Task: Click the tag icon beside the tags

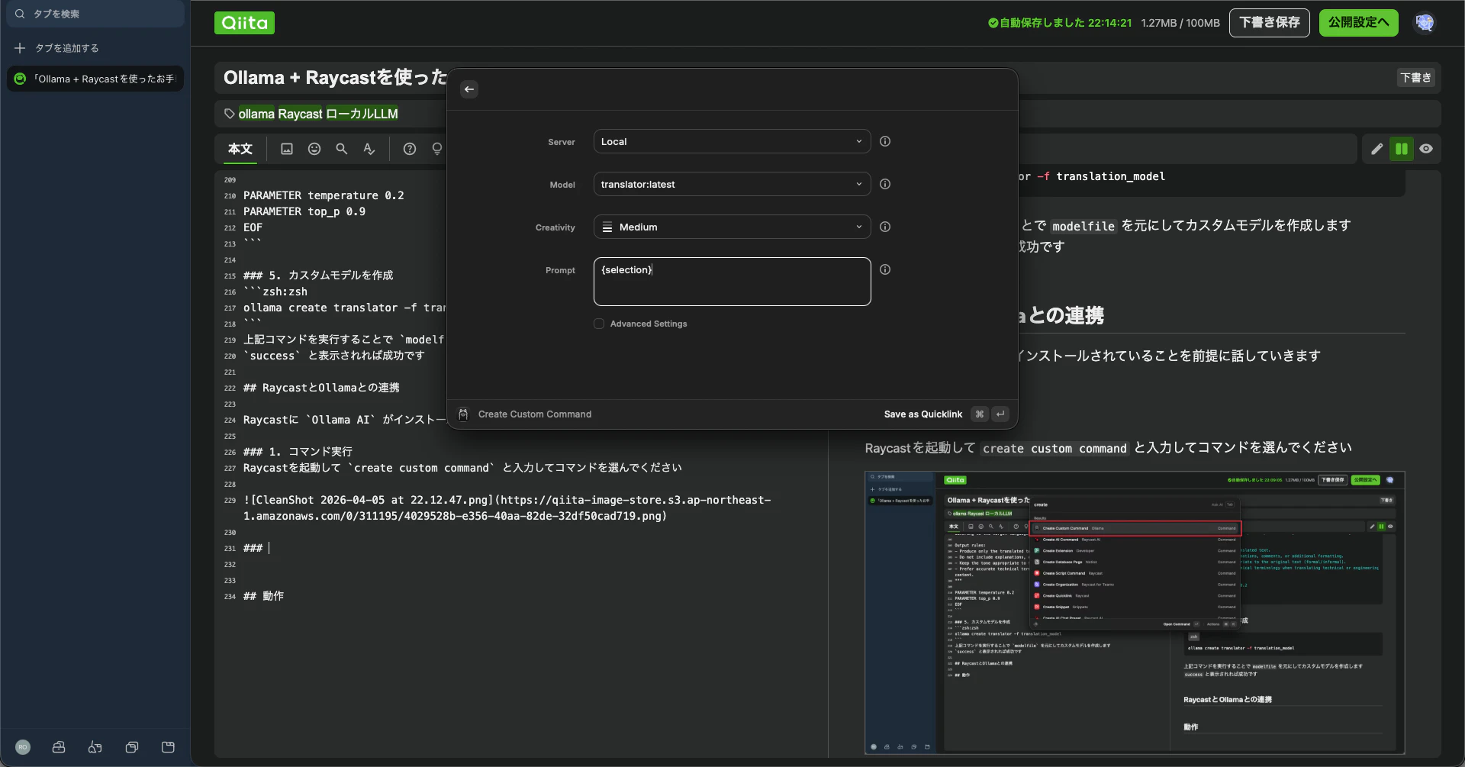Action: (x=229, y=114)
